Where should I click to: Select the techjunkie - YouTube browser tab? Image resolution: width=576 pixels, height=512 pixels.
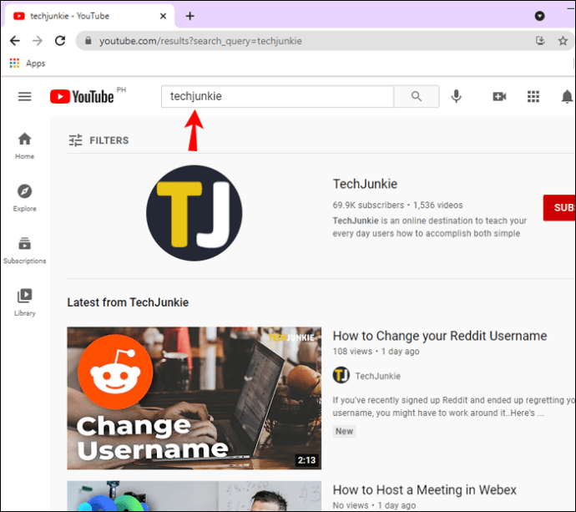pos(89,16)
